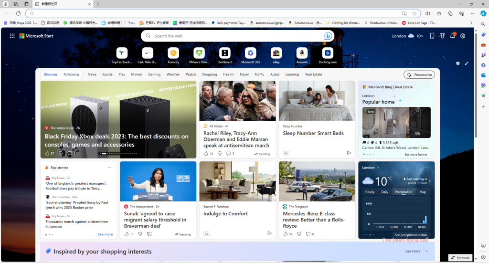489x263 pixels.
Task: Open Edge split screen icon
Action: point(427,13)
